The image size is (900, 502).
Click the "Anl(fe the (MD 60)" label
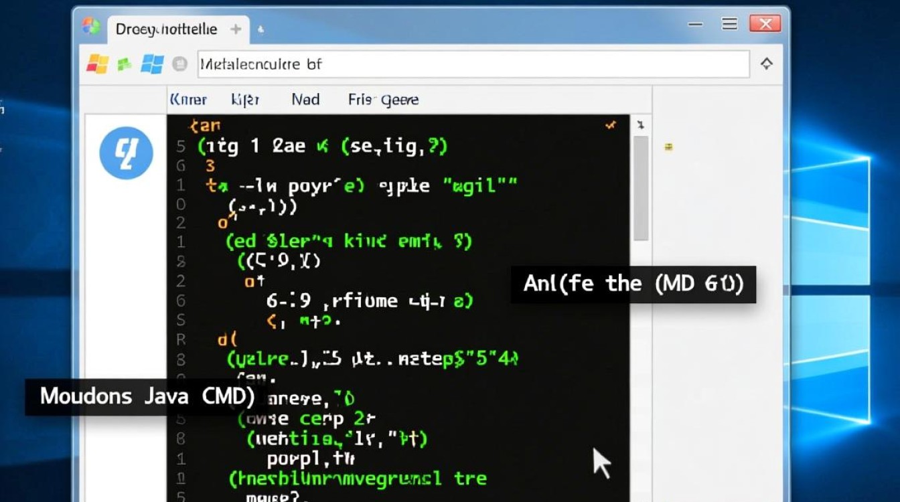click(633, 284)
